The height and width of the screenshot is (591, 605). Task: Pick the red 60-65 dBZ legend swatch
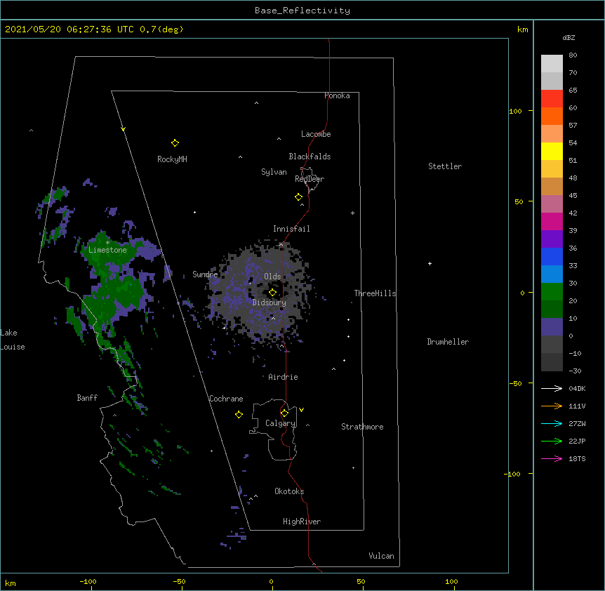pos(552,99)
